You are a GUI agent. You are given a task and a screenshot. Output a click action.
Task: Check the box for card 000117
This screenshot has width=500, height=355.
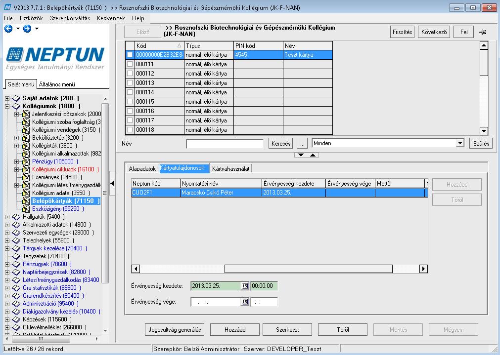pos(130,120)
